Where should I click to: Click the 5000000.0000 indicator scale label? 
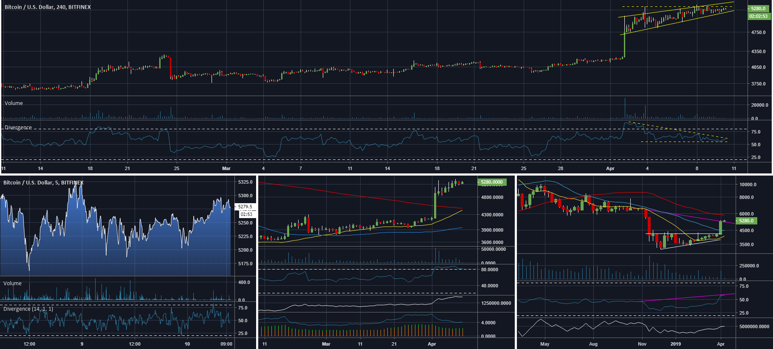click(754, 326)
